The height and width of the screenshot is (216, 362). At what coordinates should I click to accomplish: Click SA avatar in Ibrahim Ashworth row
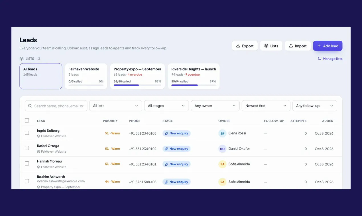coord(222,182)
